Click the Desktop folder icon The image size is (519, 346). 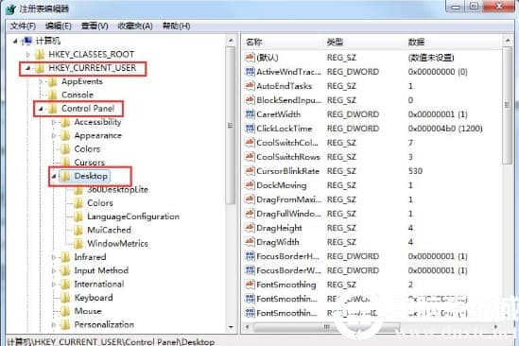tap(65, 176)
